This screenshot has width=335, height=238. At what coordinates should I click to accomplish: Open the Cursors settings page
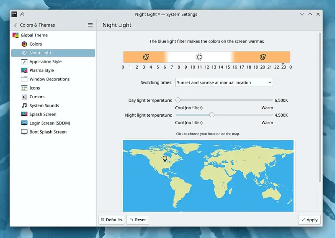click(x=53, y=97)
